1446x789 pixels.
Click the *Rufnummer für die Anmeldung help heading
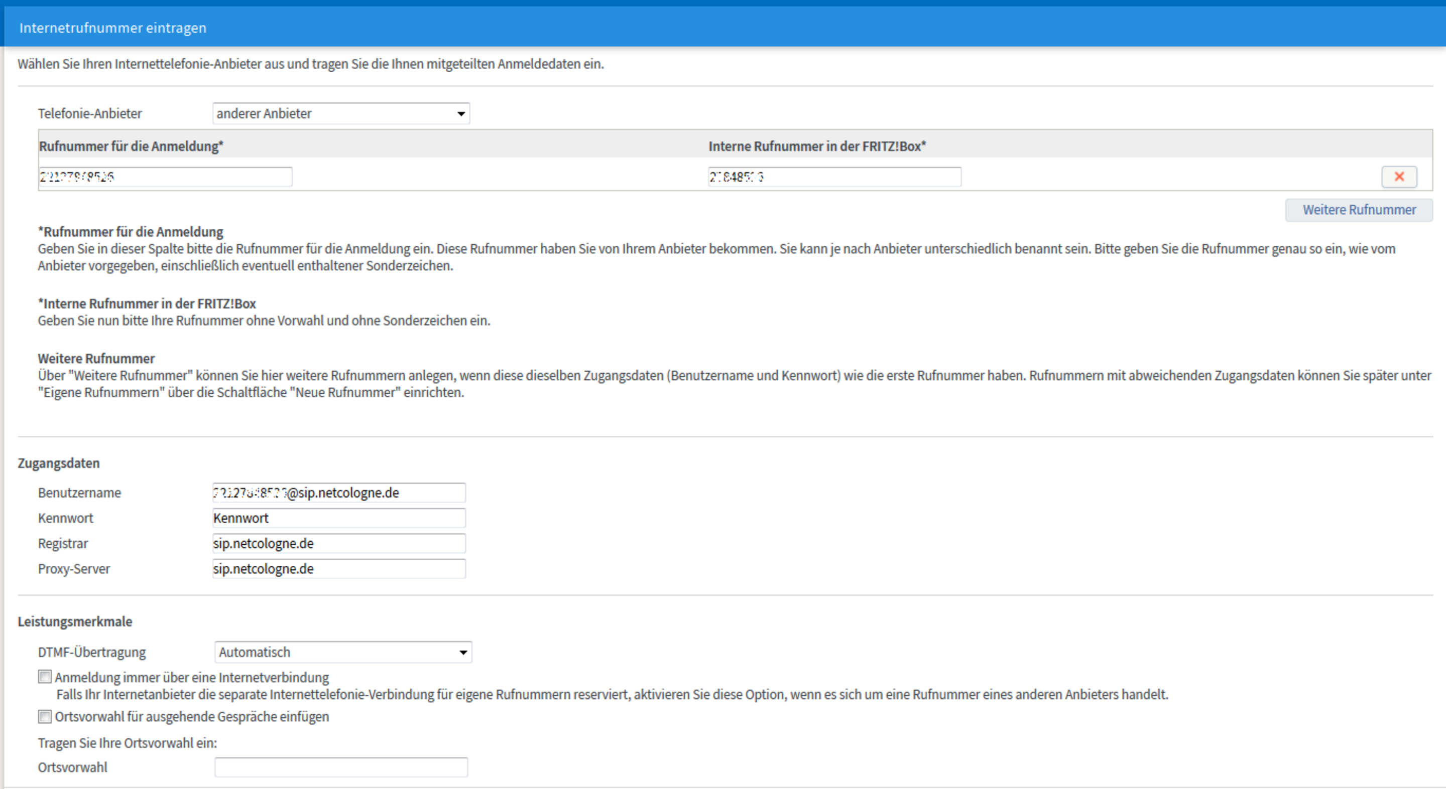131,232
